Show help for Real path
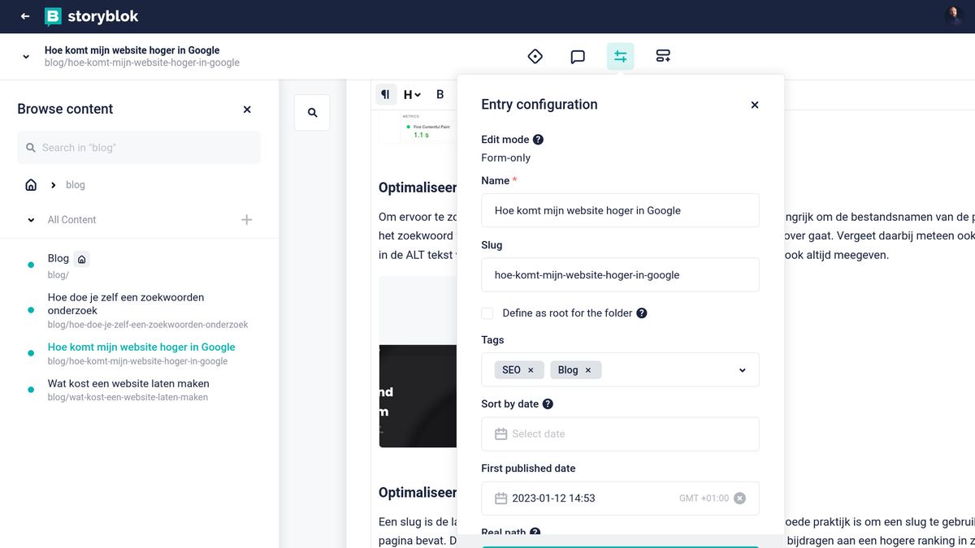 (x=535, y=533)
